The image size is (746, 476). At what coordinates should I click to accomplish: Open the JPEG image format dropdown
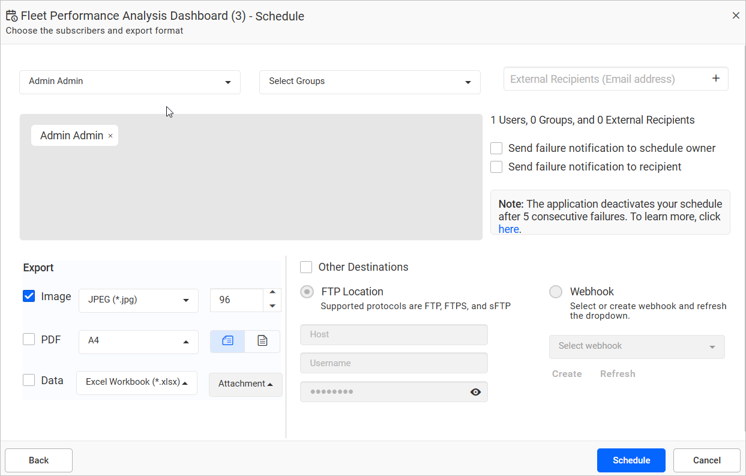tap(138, 300)
